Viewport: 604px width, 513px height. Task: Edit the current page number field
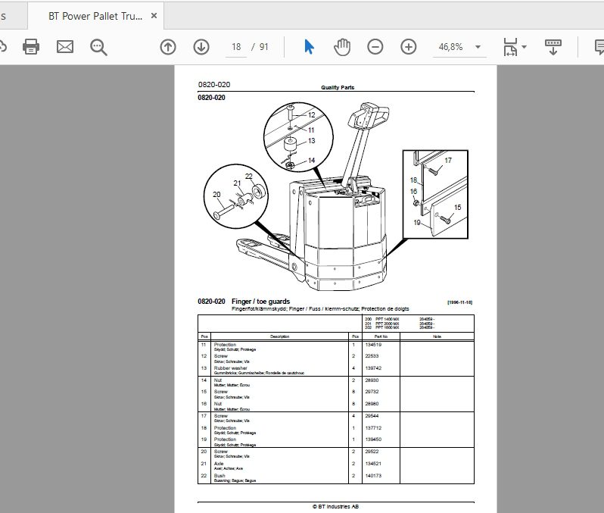(x=236, y=47)
